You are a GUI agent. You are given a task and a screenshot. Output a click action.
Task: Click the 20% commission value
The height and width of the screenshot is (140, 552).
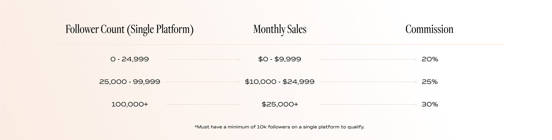430,59
